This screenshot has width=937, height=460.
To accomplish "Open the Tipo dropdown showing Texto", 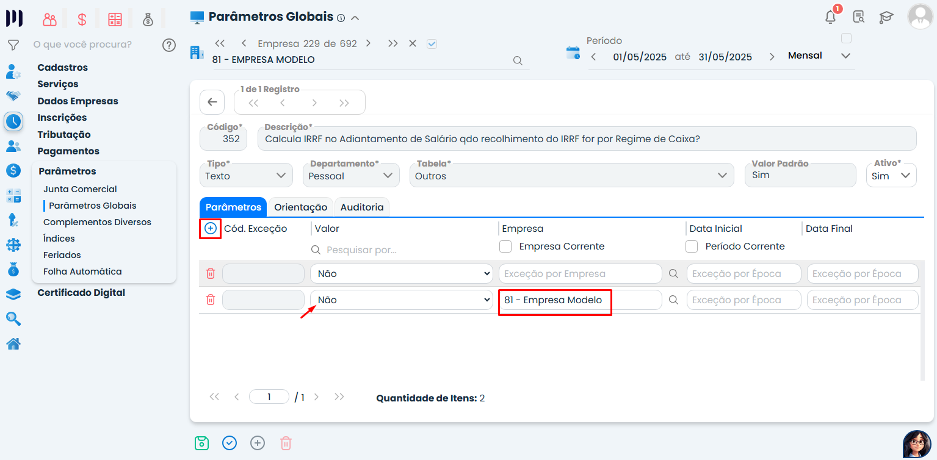I will [245, 175].
